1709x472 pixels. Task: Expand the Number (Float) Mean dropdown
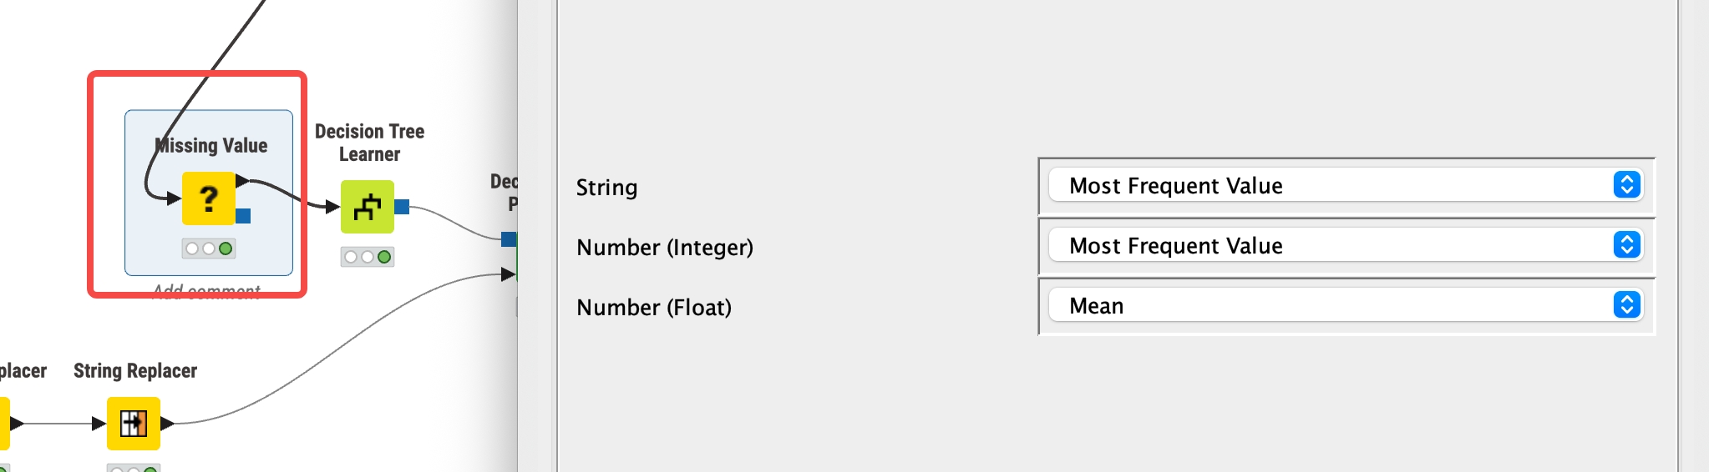point(1345,305)
